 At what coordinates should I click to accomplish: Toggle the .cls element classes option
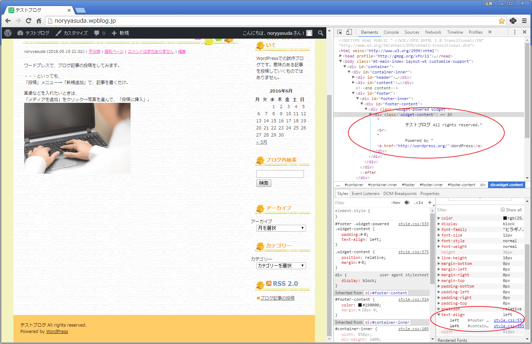(x=419, y=202)
